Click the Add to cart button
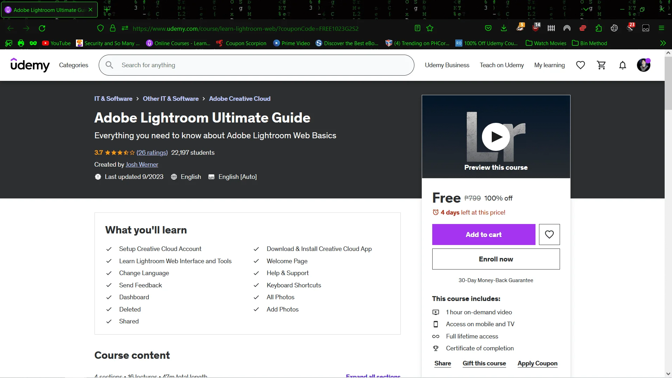672x378 pixels. pyautogui.click(x=483, y=234)
